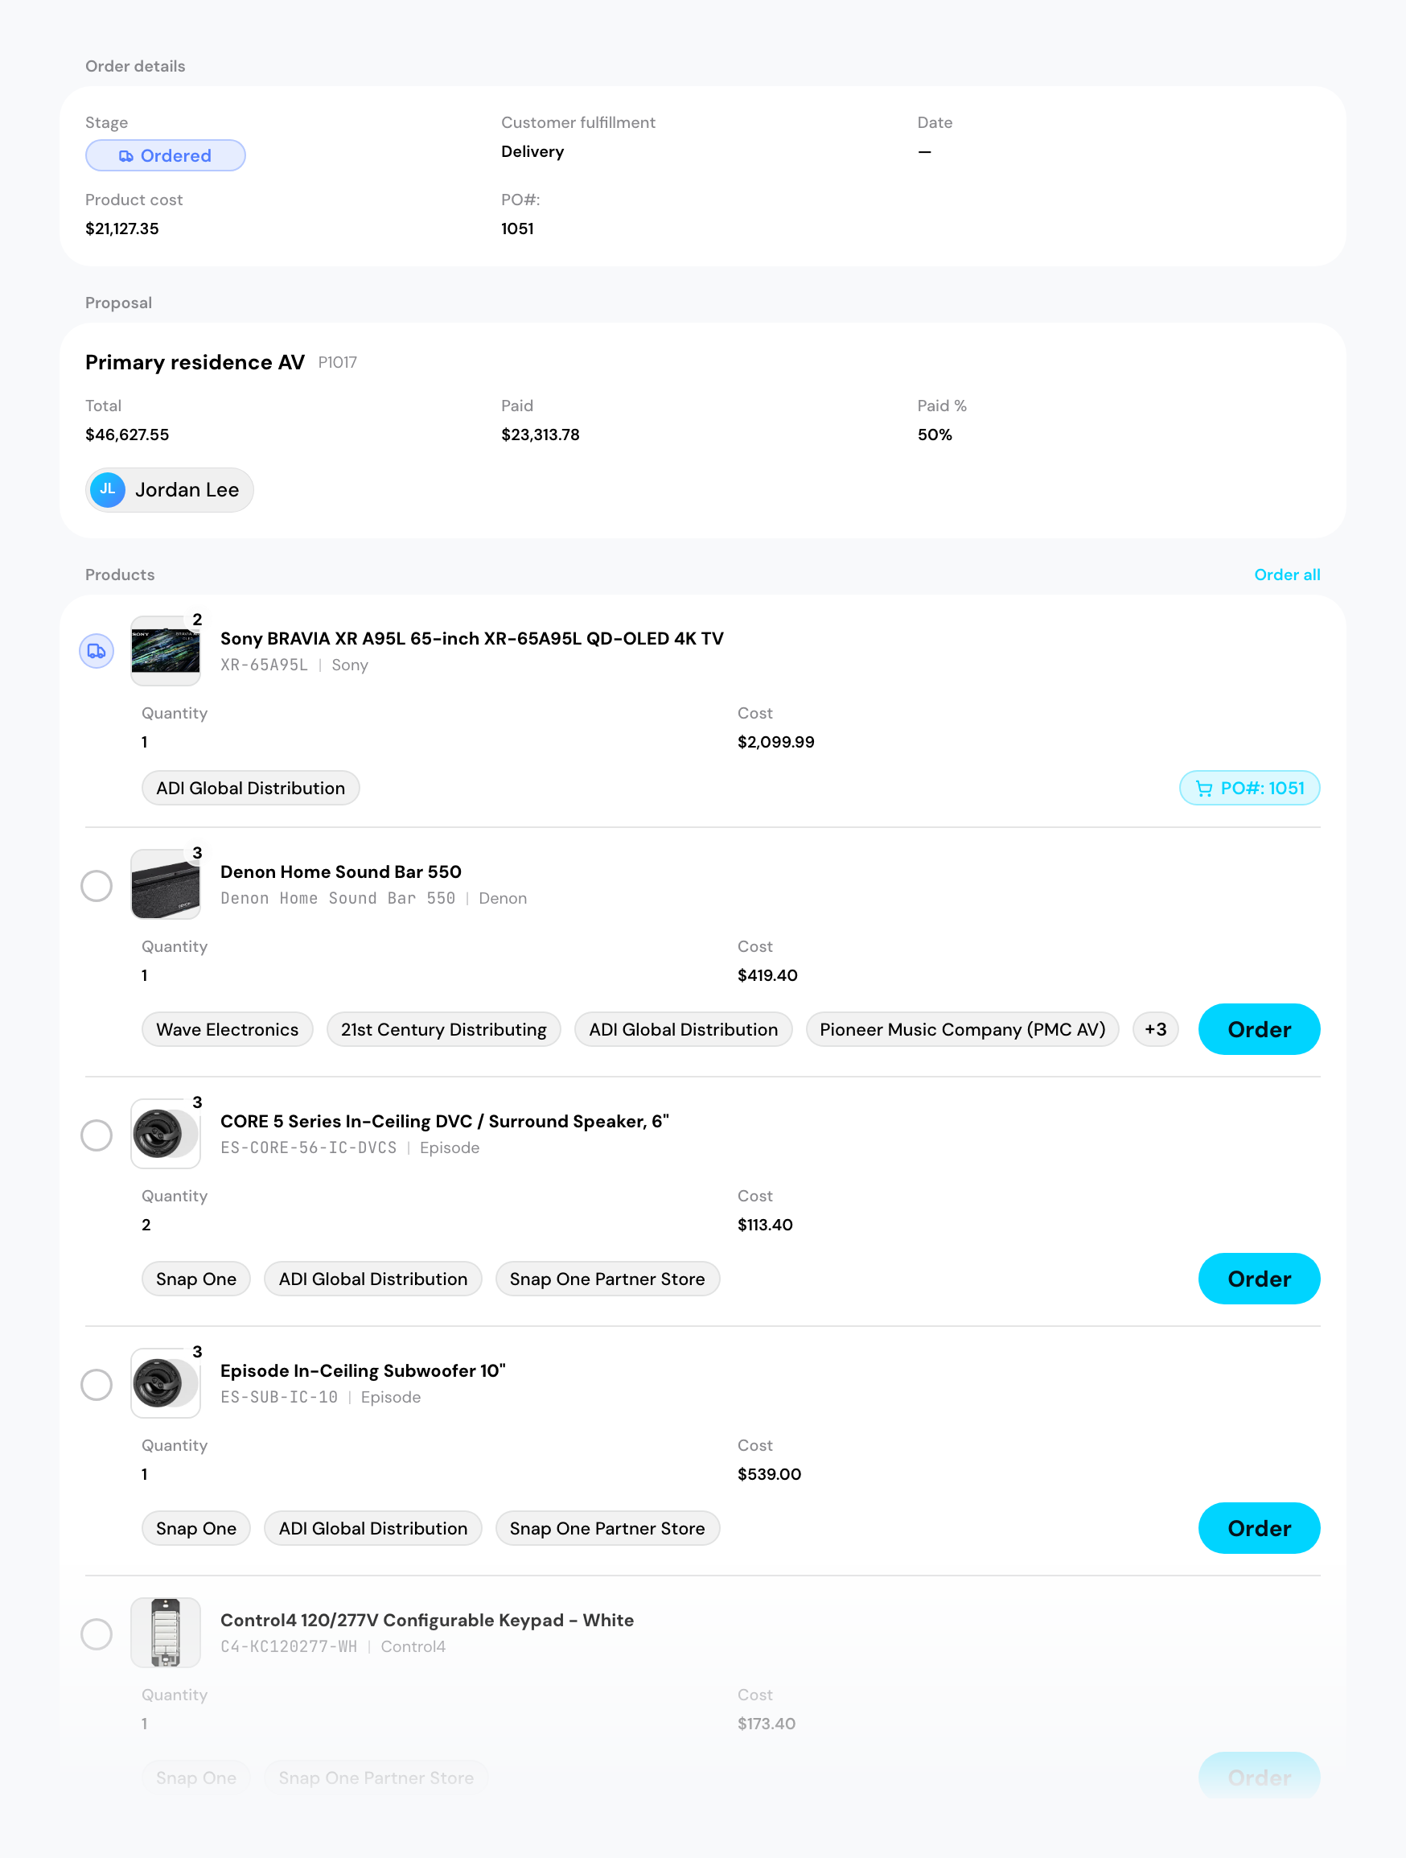Order the Denon Home Sound Bar 550
Screen dimensions: 1406x1858
[x=1259, y=1029]
